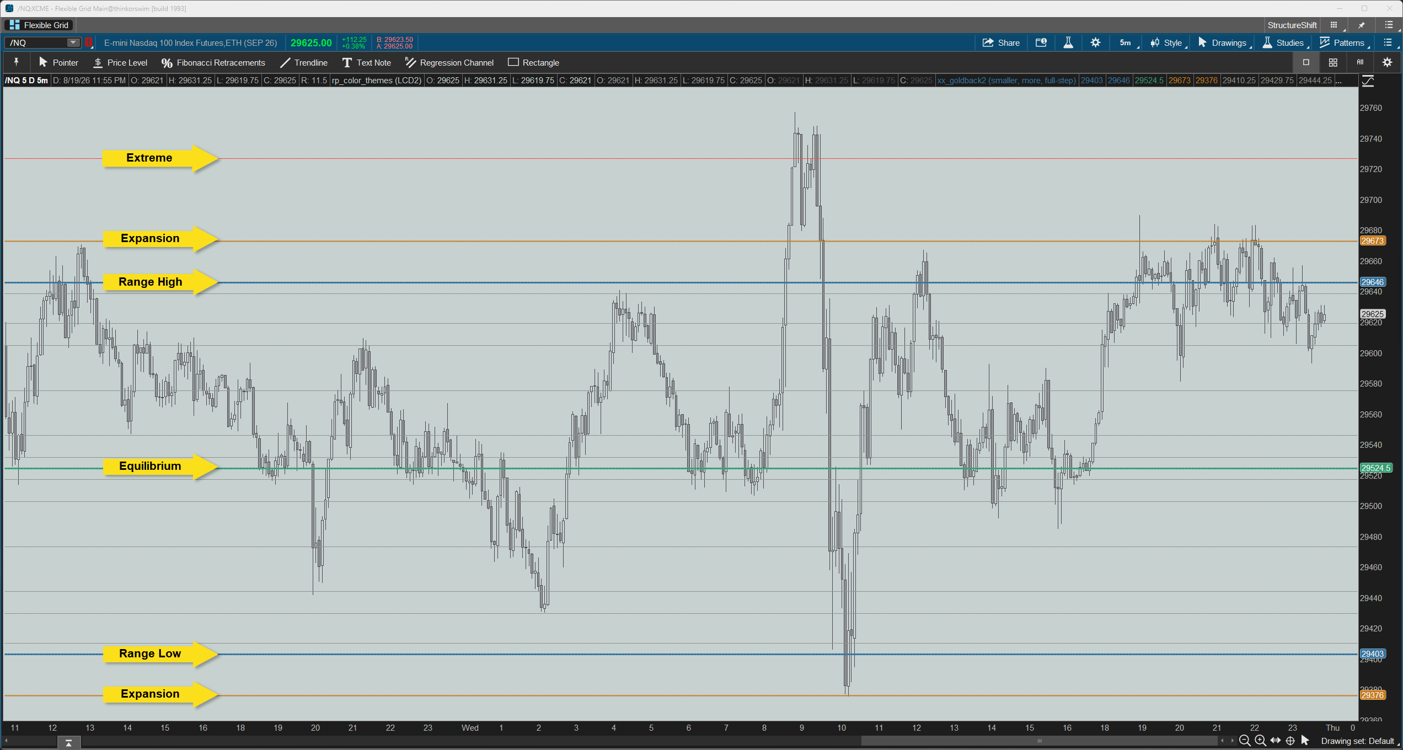
Task: Click the blue 29403 price axis label
Action: coord(1372,654)
